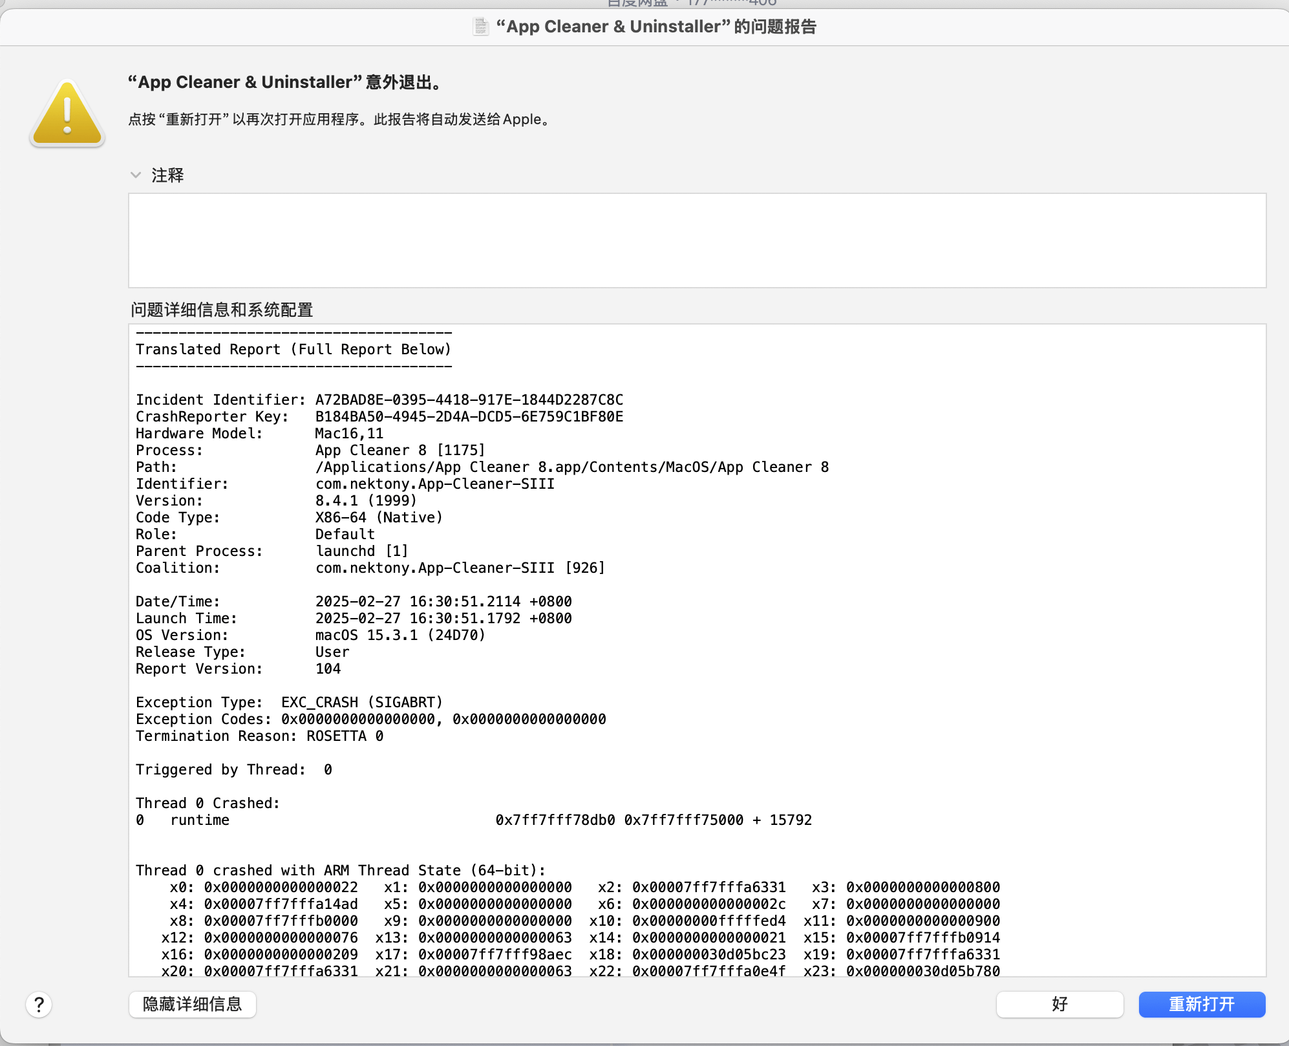Click inside the empty comments text box
Viewport: 1289px width, 1046px height.
[696, 240]
